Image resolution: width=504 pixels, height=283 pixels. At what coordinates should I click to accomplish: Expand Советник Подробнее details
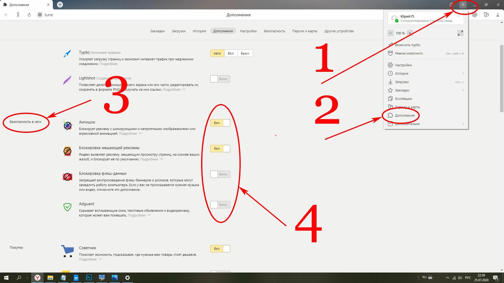[91, 259]
